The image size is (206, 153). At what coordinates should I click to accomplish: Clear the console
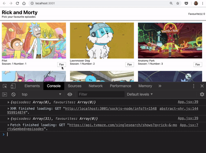pyautogui.click(x=13, y=94)
